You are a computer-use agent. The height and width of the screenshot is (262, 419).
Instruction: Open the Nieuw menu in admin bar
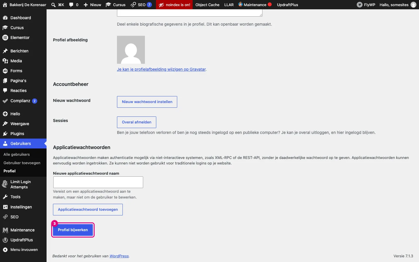point(93,5)
